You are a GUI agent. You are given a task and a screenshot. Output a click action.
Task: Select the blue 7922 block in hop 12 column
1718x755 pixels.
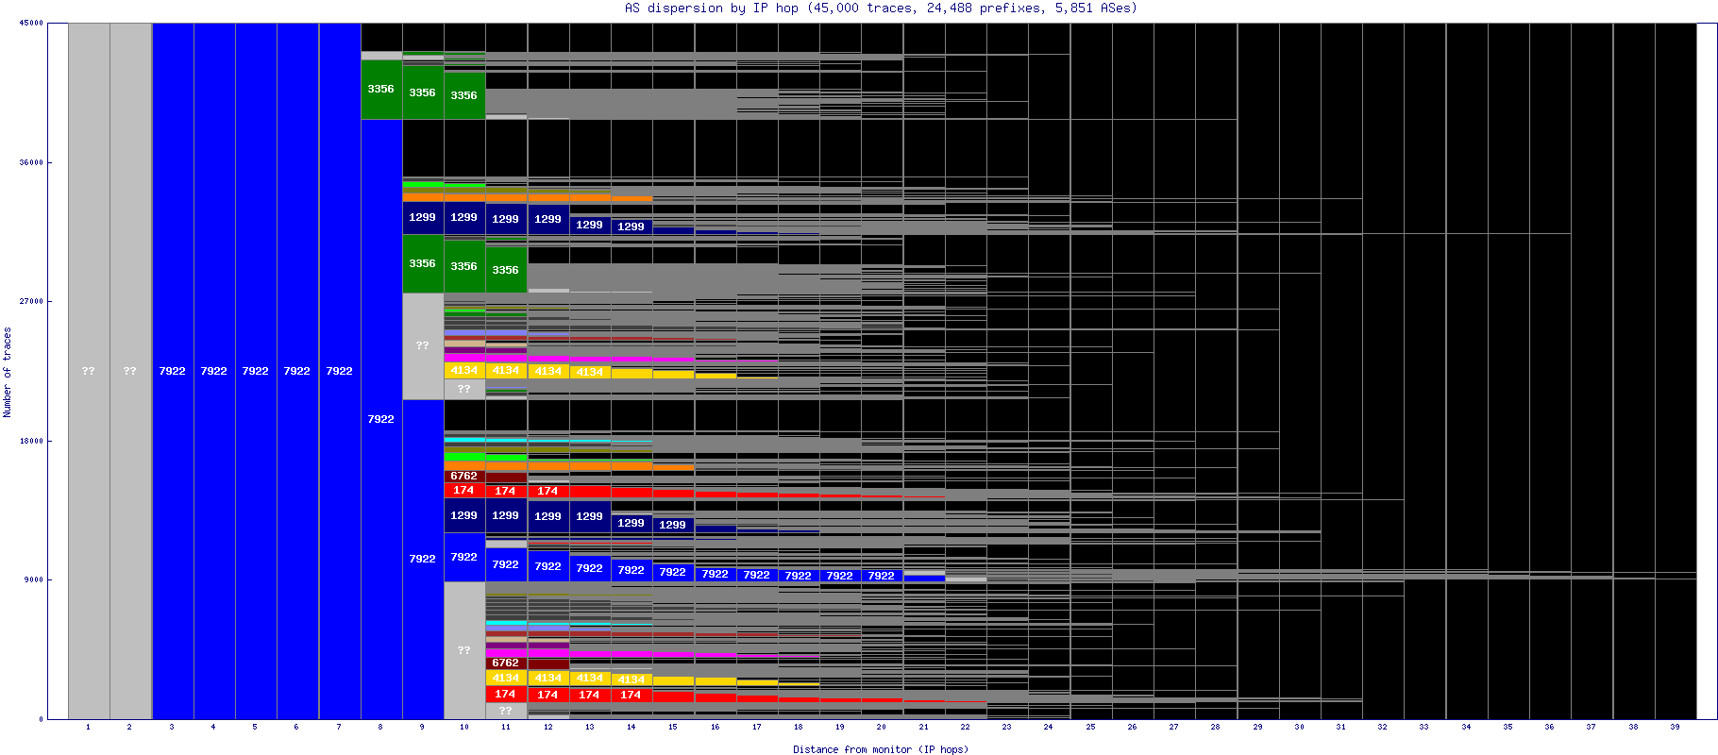[x=548, y=566]
